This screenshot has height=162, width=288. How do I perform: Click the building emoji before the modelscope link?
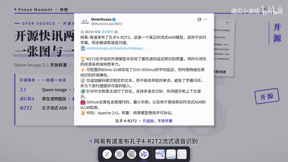(x=83, y=48)
